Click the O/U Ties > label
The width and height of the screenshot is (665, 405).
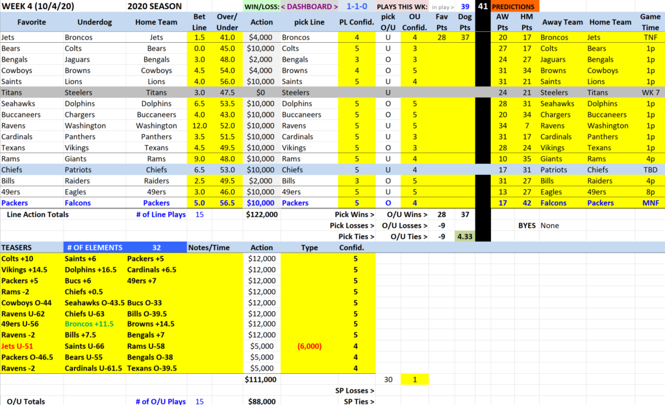pos(409,237)
